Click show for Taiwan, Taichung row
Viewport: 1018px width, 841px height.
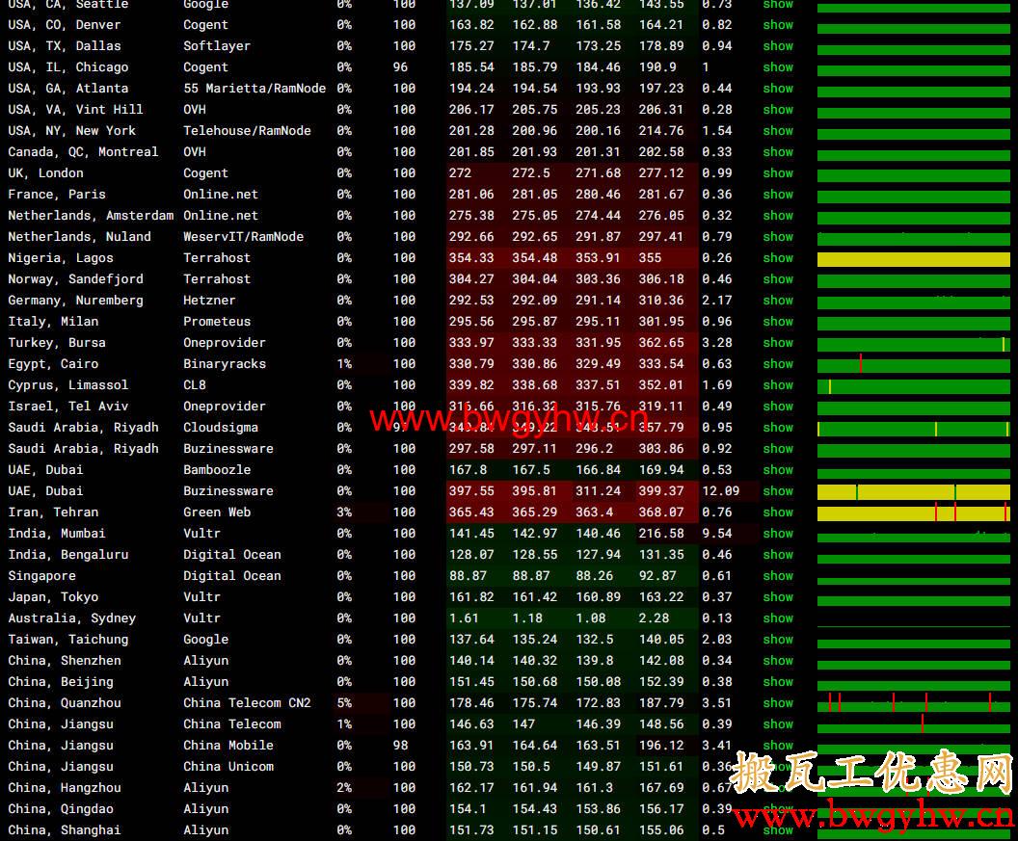click(x=778, y=640)
